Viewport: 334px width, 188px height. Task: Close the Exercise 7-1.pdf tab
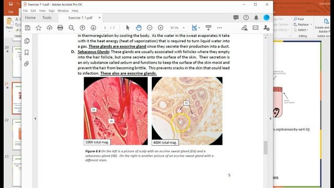click(99, 18)
